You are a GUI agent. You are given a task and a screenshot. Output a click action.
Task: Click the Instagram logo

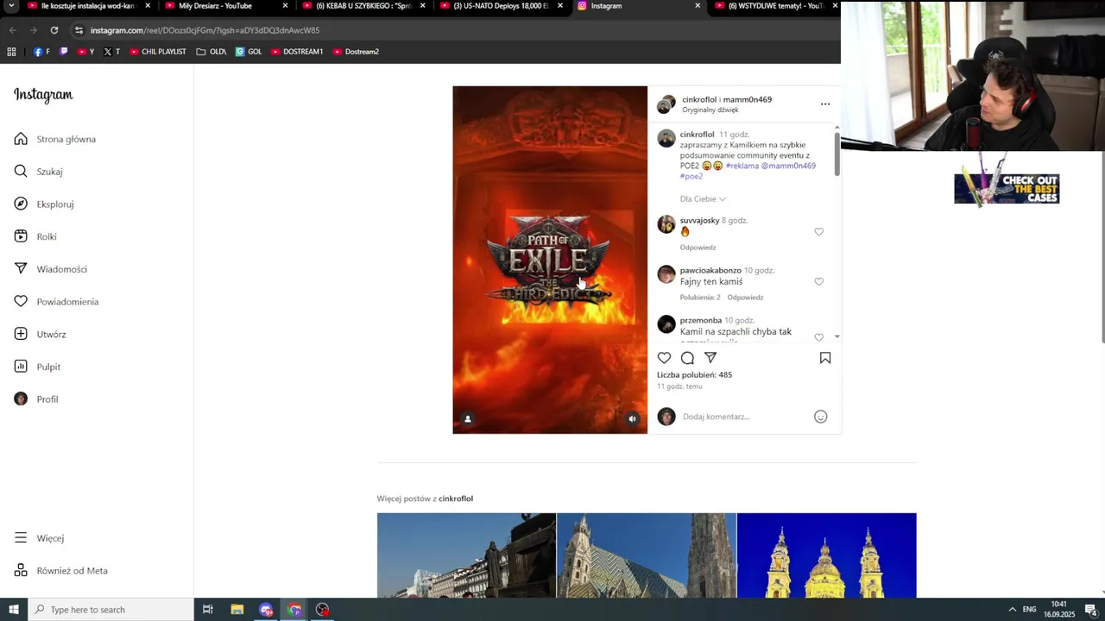[x=43, y=95]
